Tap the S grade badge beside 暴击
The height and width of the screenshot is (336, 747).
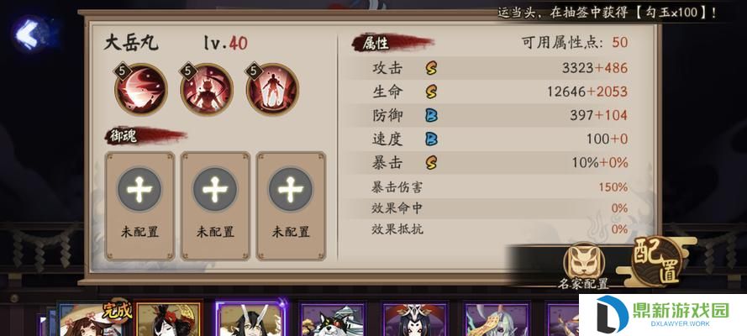tap(431, 163)
